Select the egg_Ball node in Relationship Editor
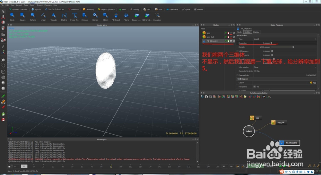Screen dimensions: 321x175 point(279,122)
